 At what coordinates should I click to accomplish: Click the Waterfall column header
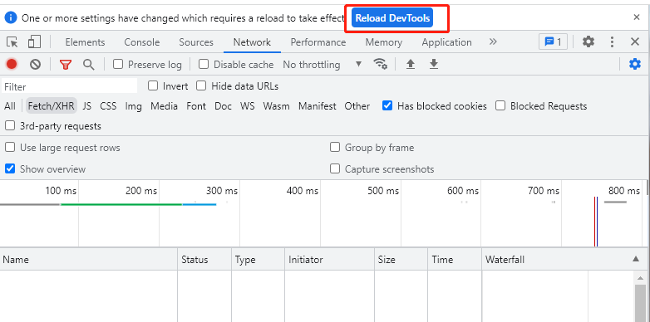[565, 260]
